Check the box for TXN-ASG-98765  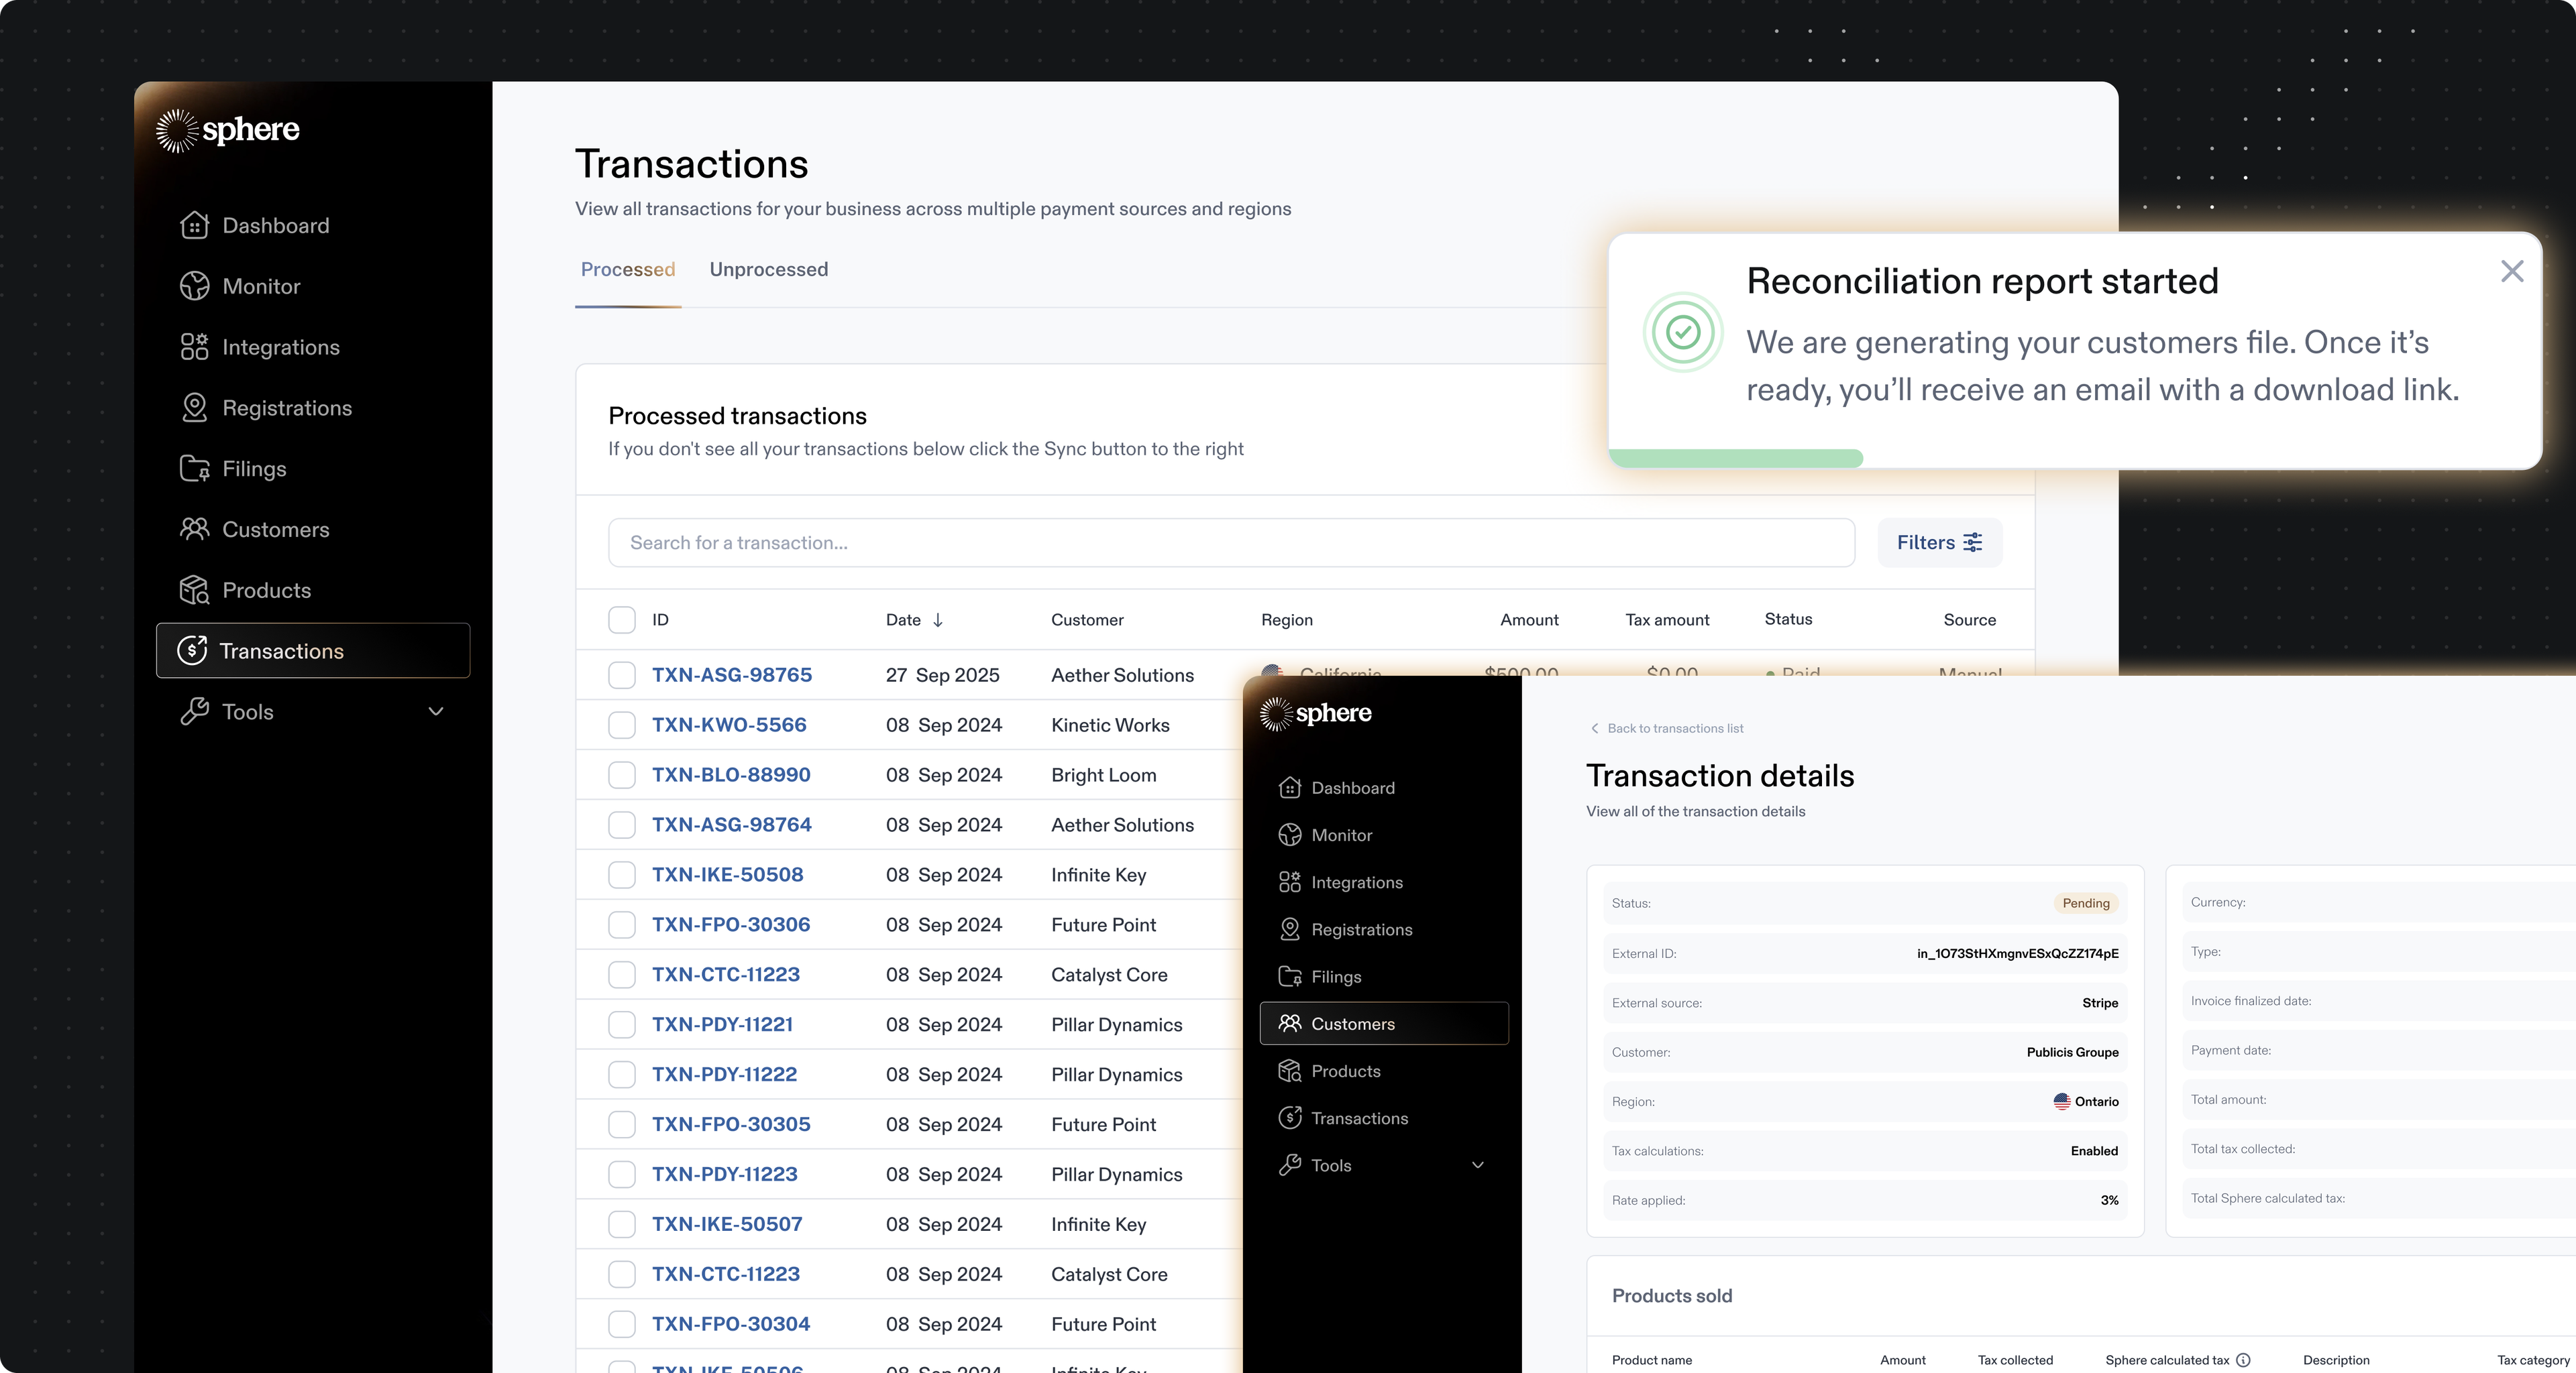pos(622,676)
